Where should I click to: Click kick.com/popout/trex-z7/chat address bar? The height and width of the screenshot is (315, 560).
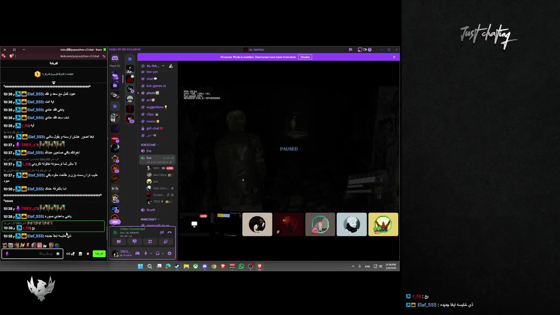click(80, 56)
